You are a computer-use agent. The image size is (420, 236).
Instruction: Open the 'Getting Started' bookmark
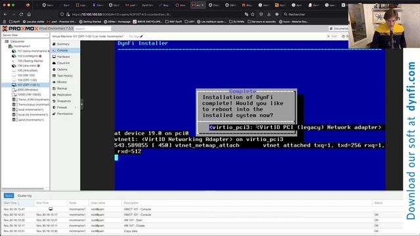(x=91, y=22)
